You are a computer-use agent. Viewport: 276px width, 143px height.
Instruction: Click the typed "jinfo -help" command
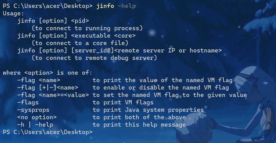tap(116, 6)
